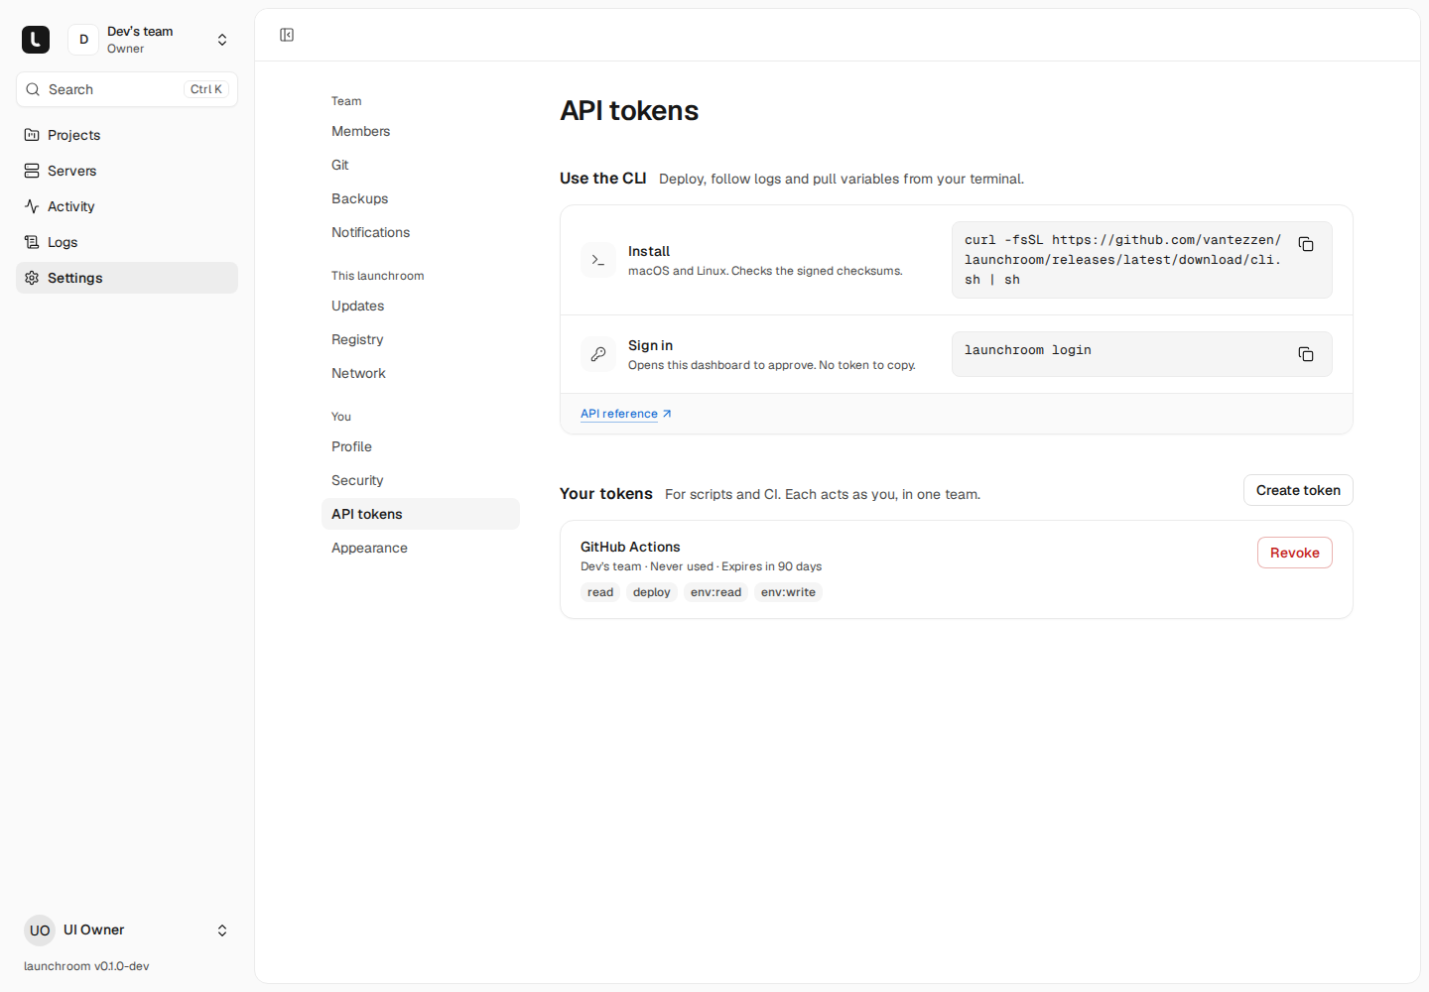
Task: Click the Projects icon in sidebar
Action: point(32,135)
